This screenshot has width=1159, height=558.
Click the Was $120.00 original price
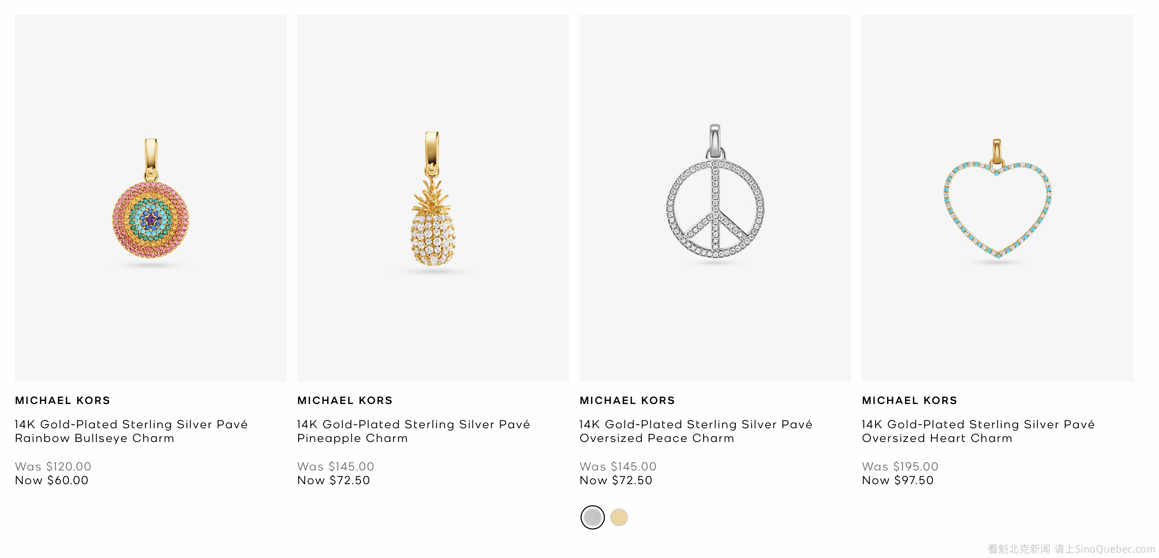pyautogui.click(x=53, y=467)
